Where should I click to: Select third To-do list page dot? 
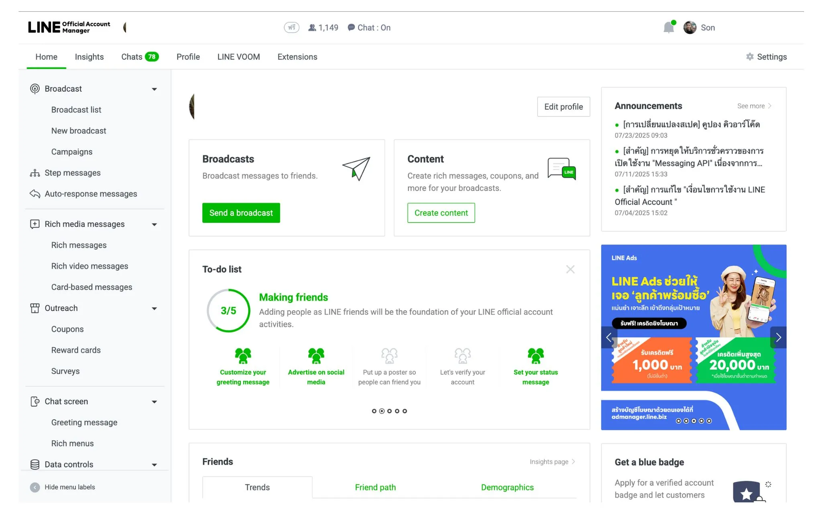pos(389,411)
